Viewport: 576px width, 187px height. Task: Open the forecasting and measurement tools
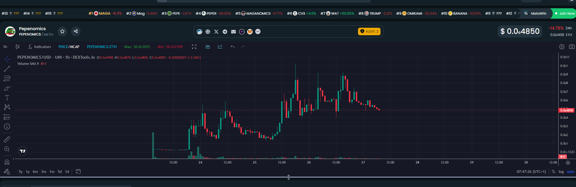(x=7, y=117)
